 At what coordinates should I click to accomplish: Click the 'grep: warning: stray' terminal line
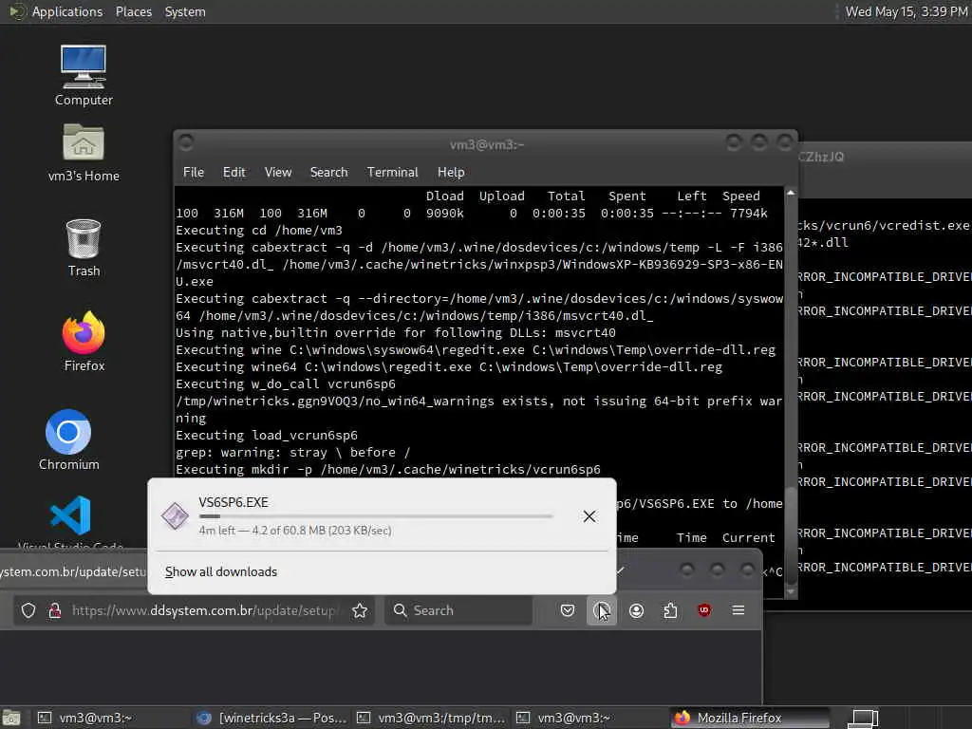[292, 453]
